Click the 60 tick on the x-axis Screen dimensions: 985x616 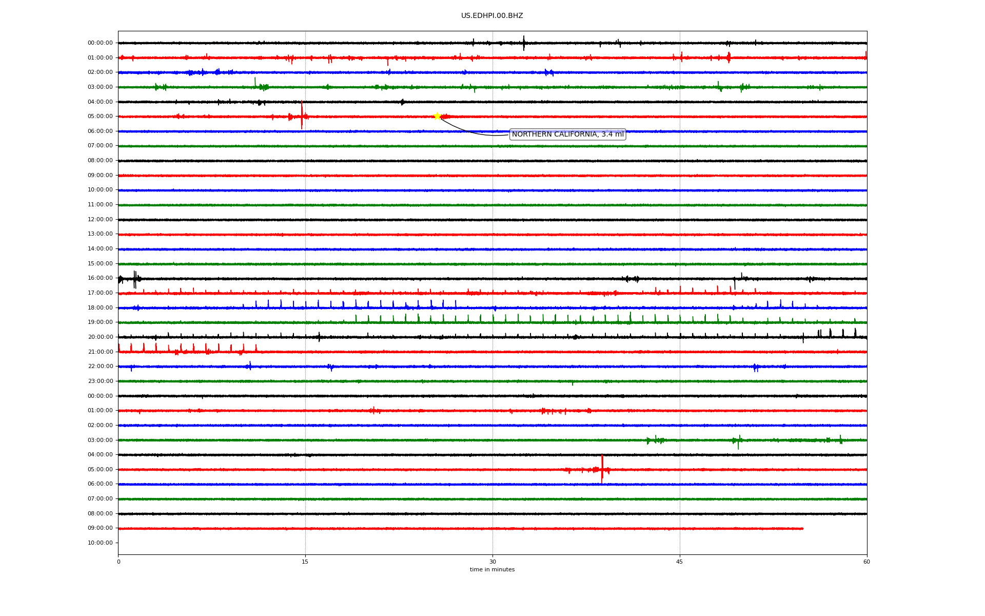tap(866, 562)
